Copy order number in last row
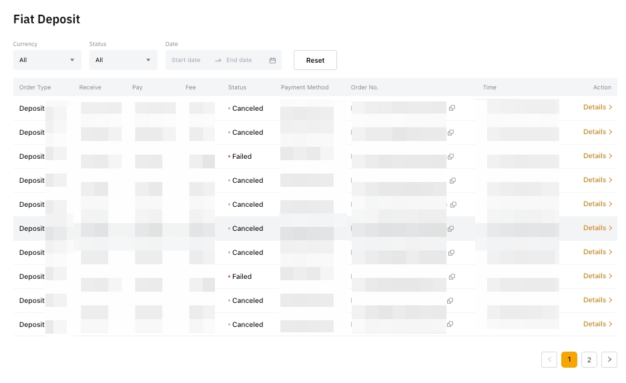 [450, 325]
